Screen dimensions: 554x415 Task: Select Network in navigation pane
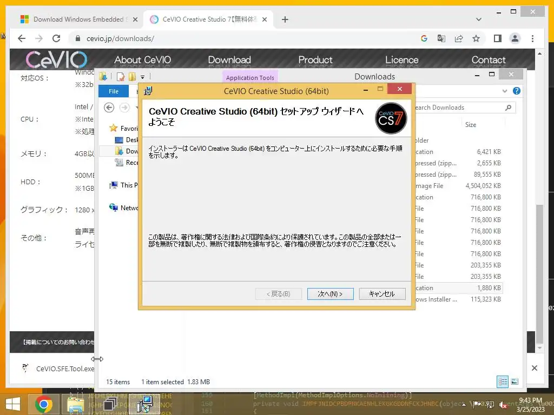click(x=124, y=208)
